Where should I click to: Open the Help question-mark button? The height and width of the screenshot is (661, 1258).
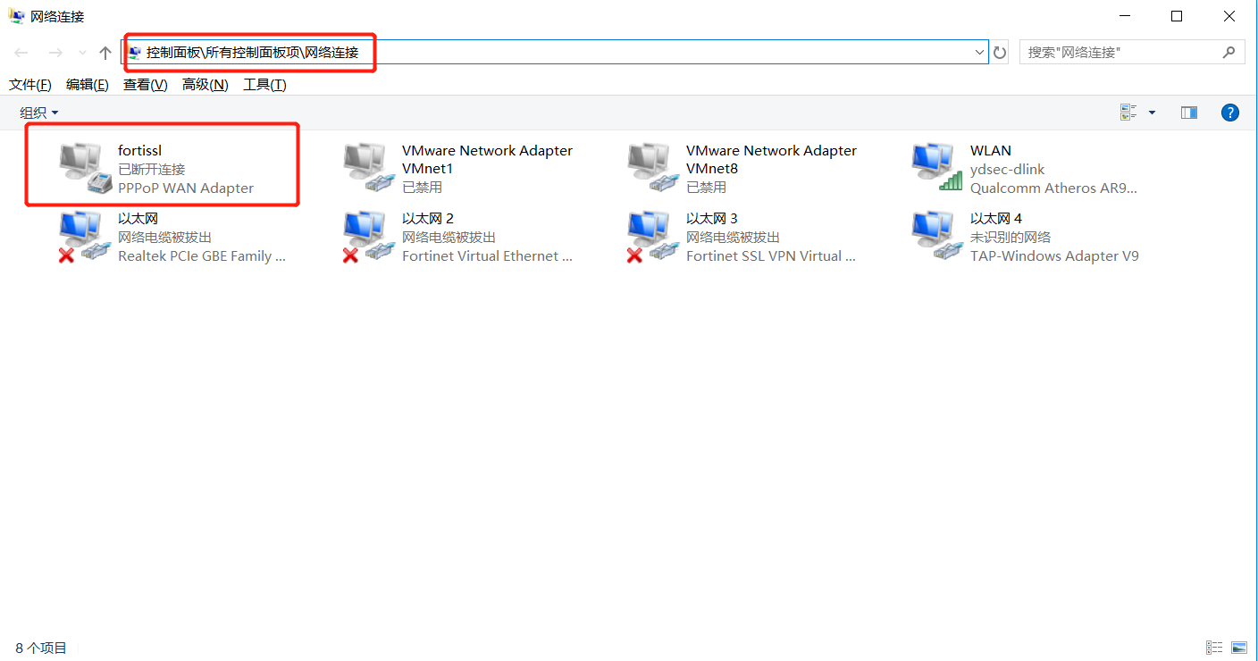(x=1230, y=113)
